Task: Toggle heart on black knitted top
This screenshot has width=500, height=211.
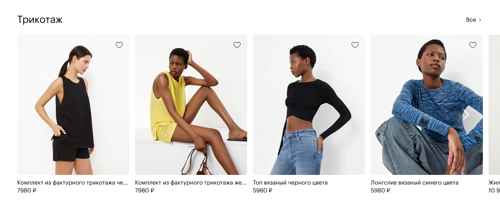Action: click(355, 45)
